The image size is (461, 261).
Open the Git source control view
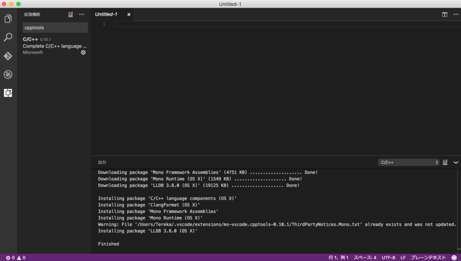(x=8, y=56)
